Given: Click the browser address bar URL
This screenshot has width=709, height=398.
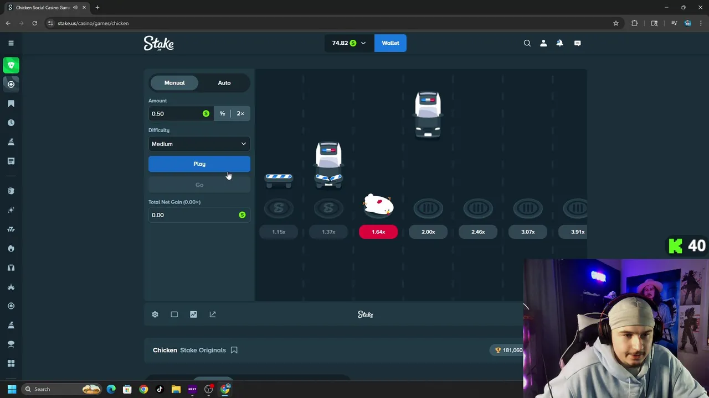Looking at the screenshot, I should point(93,23).
